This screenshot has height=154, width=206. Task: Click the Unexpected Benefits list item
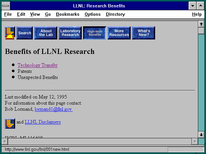pyautogui.click(x=38, y=77)
